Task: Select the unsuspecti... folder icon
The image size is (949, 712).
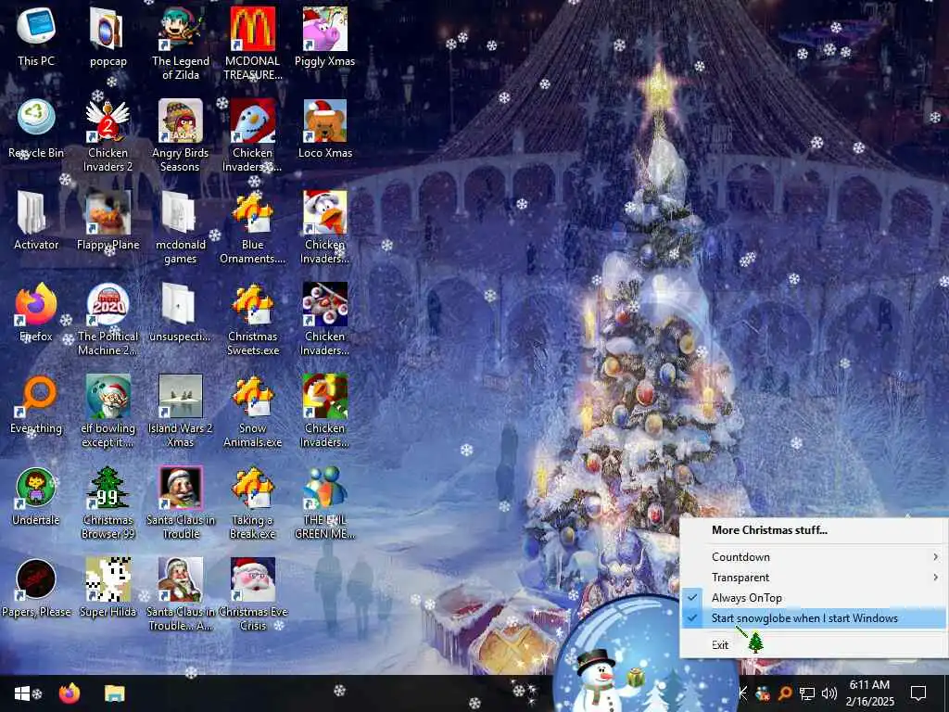Action: click(181, 311)
